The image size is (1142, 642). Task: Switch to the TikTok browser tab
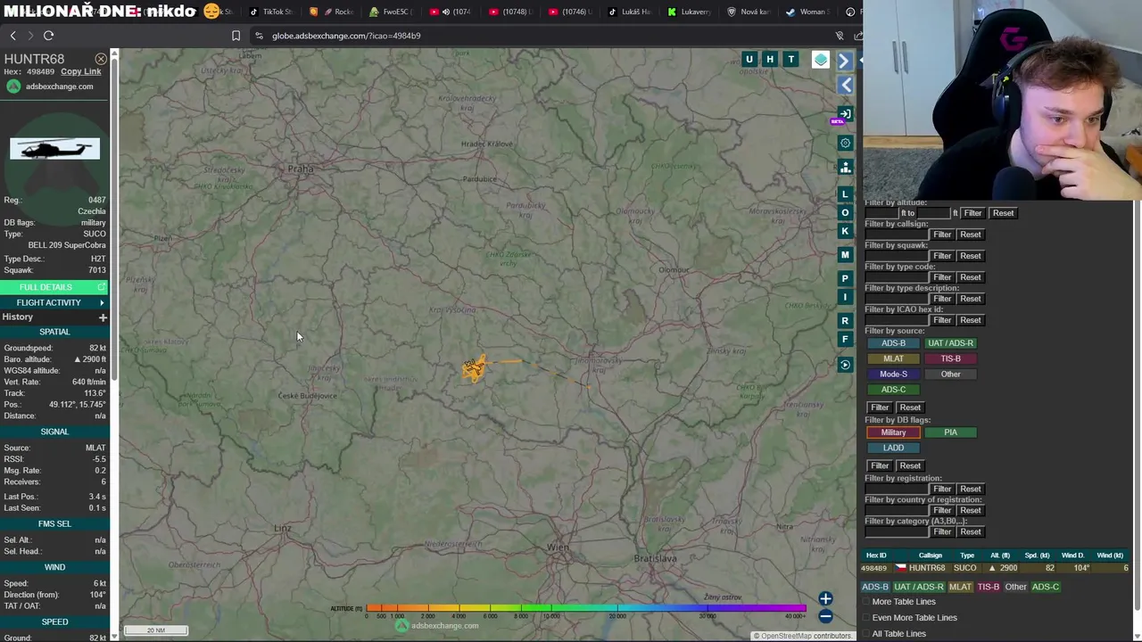click(269, 12)
